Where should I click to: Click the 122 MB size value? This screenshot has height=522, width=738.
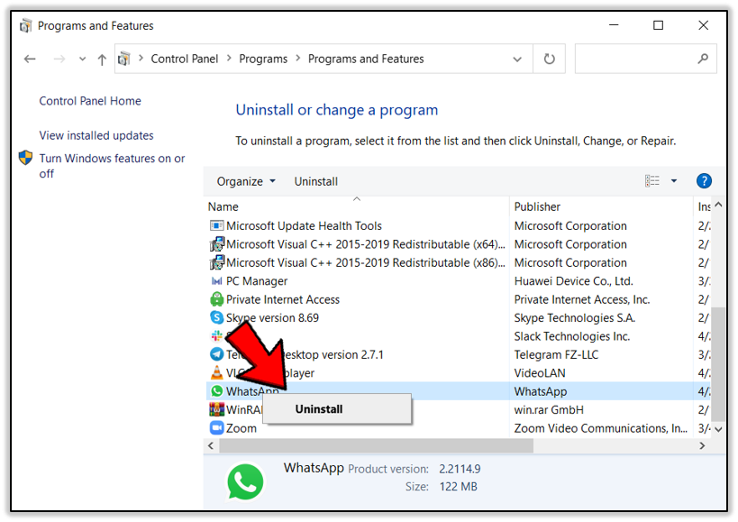pyautogui.click(x=458, y=487)
